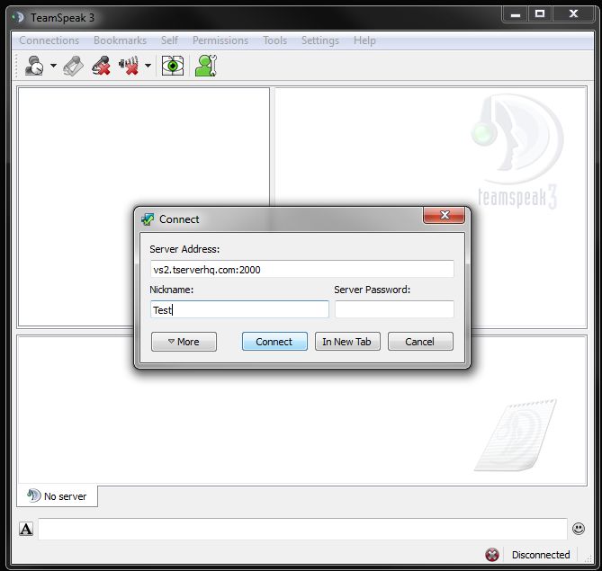Click the Nickname field containing Test
Viewport: 602px width, 571px height.
pyautogui.click(x=239, y=309)
